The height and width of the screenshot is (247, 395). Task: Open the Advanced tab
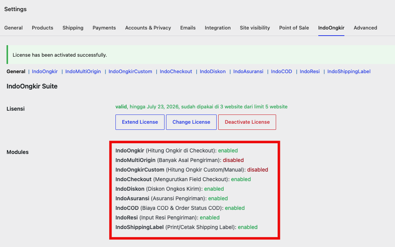[x=365, y=28]
